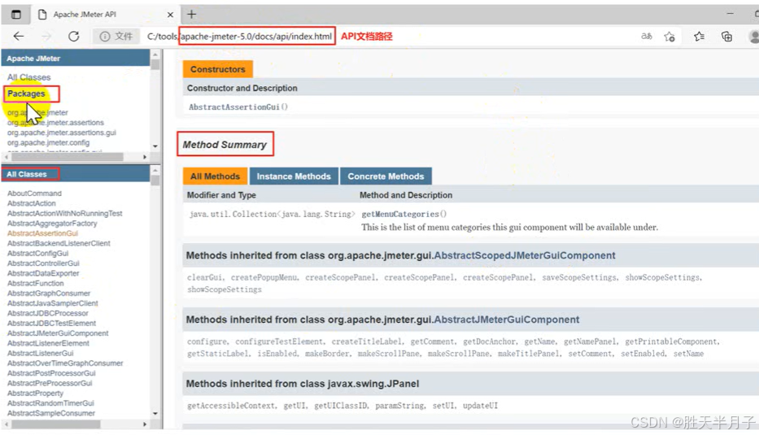759x435 pixels.
Task: Click the AbstractAssertionGui() constructor link
Action: coord(238,107)
